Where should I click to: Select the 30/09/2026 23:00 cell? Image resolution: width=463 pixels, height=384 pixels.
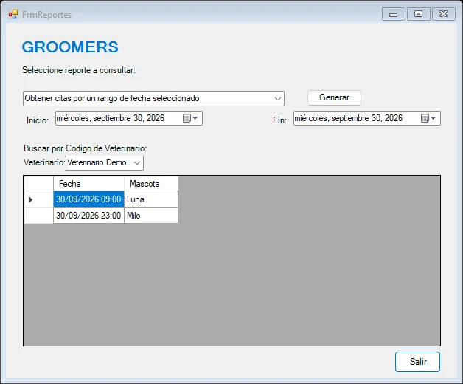coord(88,216)
